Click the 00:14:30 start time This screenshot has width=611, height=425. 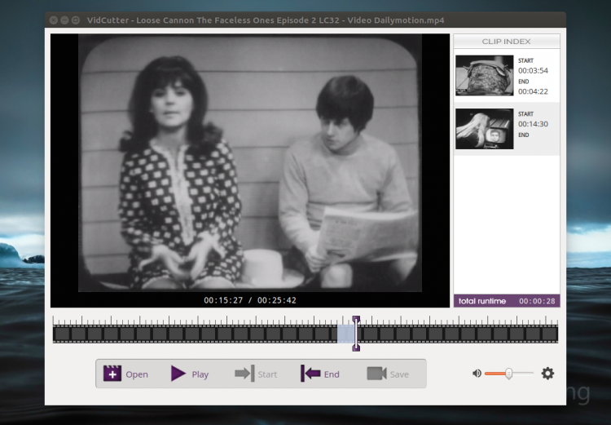pos(533,124)
